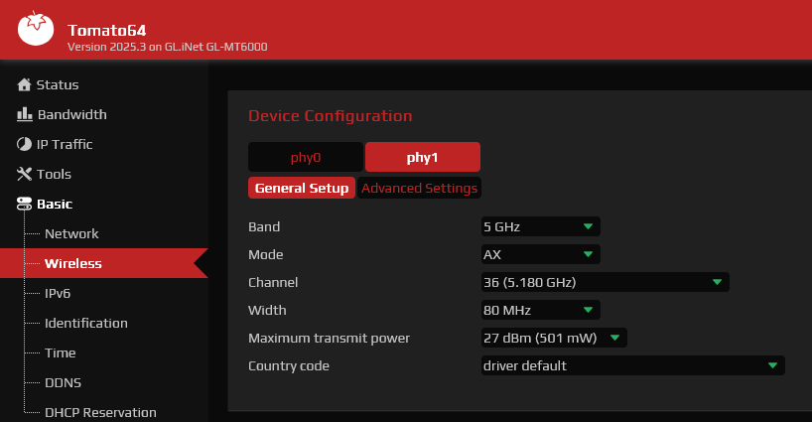Open the DDNS page

point(64,382)
